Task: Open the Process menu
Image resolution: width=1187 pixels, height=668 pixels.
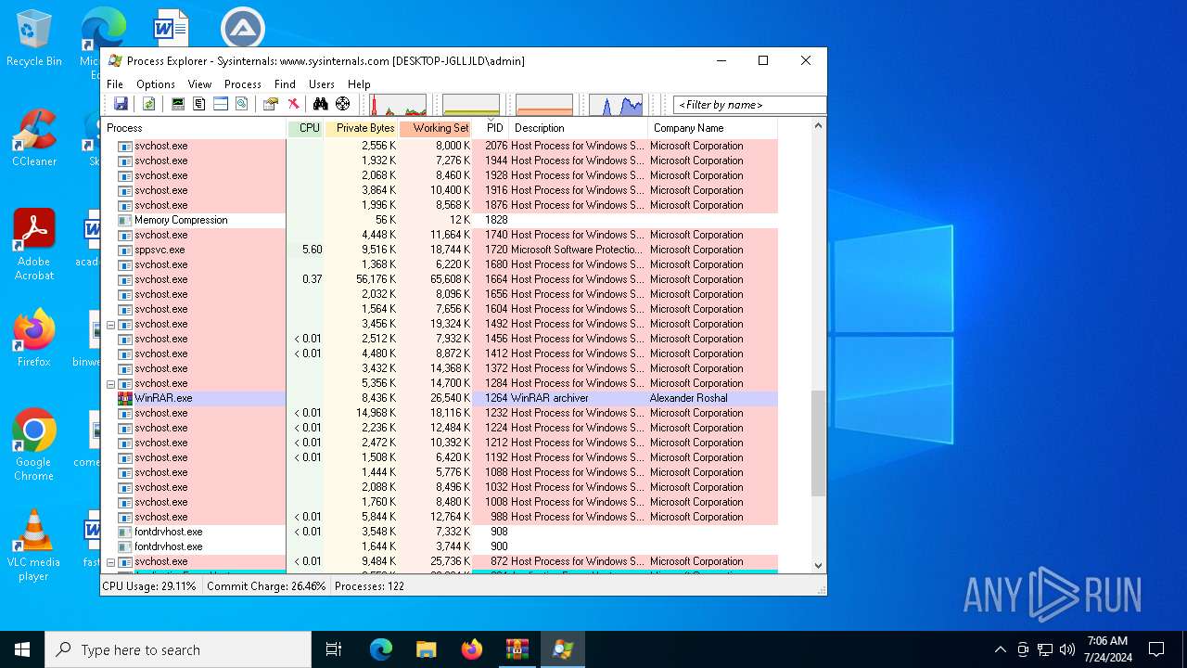Action: [x=243, y=83]
